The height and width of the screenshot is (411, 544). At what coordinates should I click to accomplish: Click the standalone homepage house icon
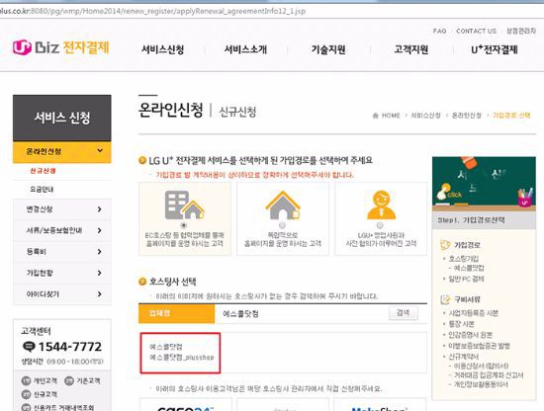(x=283, y=205)
